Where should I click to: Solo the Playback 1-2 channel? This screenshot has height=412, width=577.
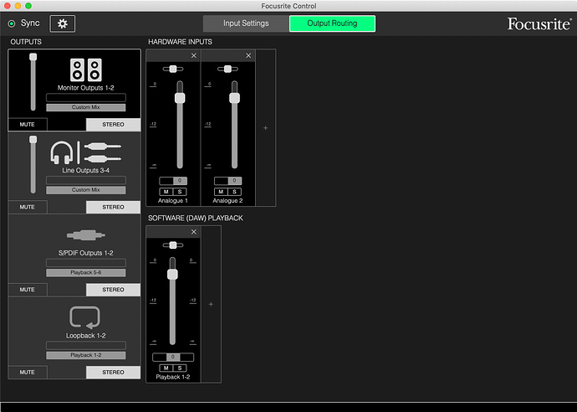(180, 368)
